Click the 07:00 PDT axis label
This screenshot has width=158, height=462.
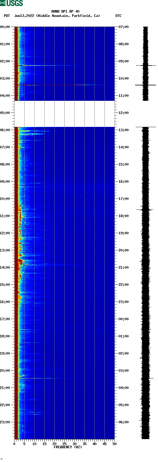[x=5, y=147]
